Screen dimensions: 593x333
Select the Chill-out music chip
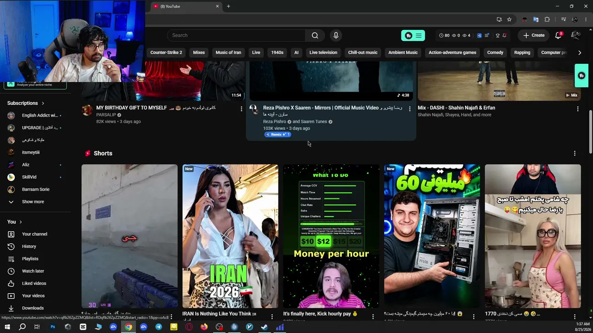point(363,53)
